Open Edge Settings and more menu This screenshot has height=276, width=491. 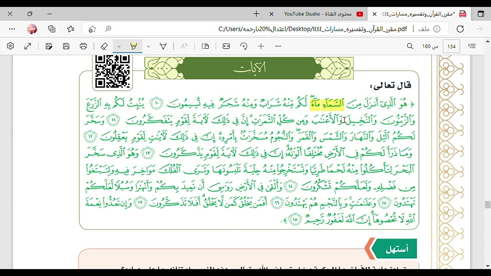[x=12, y=29]
